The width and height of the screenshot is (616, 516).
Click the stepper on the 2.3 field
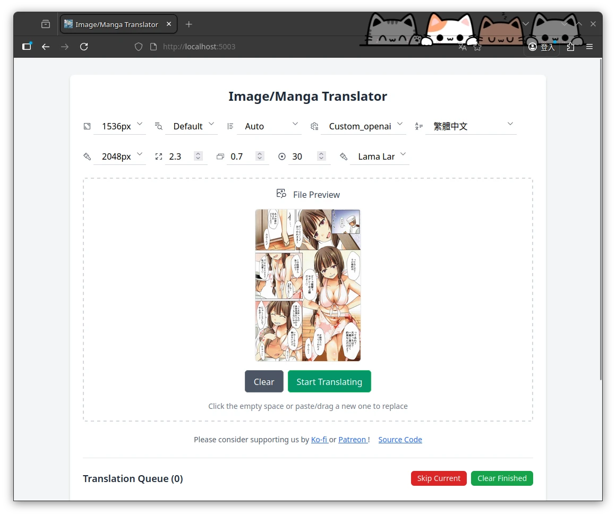(198, 156)
